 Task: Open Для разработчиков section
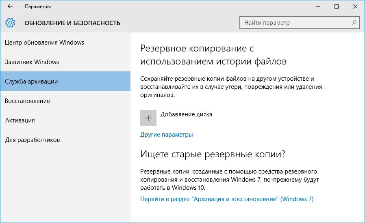click(x=65, y=140)
